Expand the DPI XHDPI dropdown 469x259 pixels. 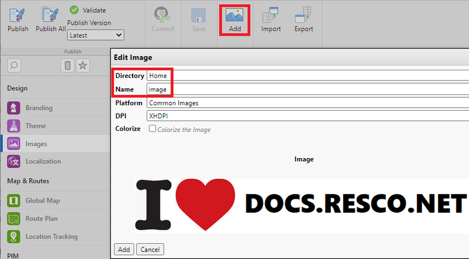[x=307, y=116]
